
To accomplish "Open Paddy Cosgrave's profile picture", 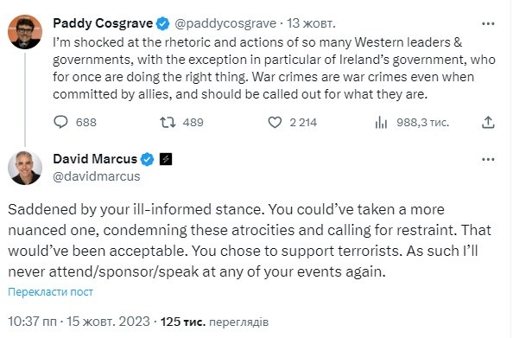I will tap(25, 32).
